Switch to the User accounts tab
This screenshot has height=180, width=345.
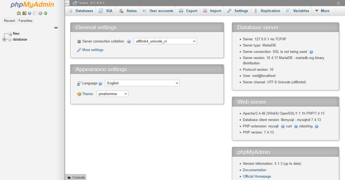(x=158, y=11)
